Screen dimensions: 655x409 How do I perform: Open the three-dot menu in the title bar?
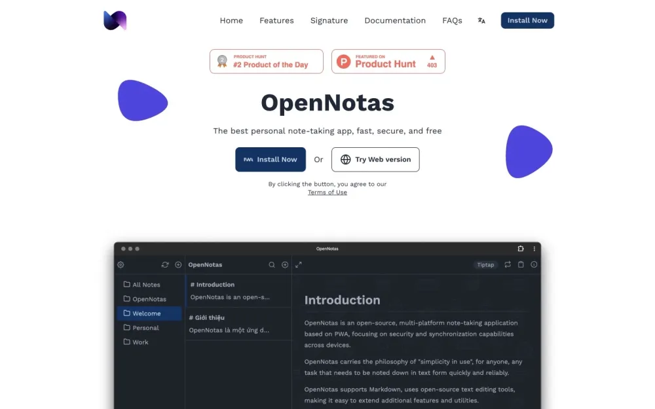pyautogui.click(x=534, y=249)
